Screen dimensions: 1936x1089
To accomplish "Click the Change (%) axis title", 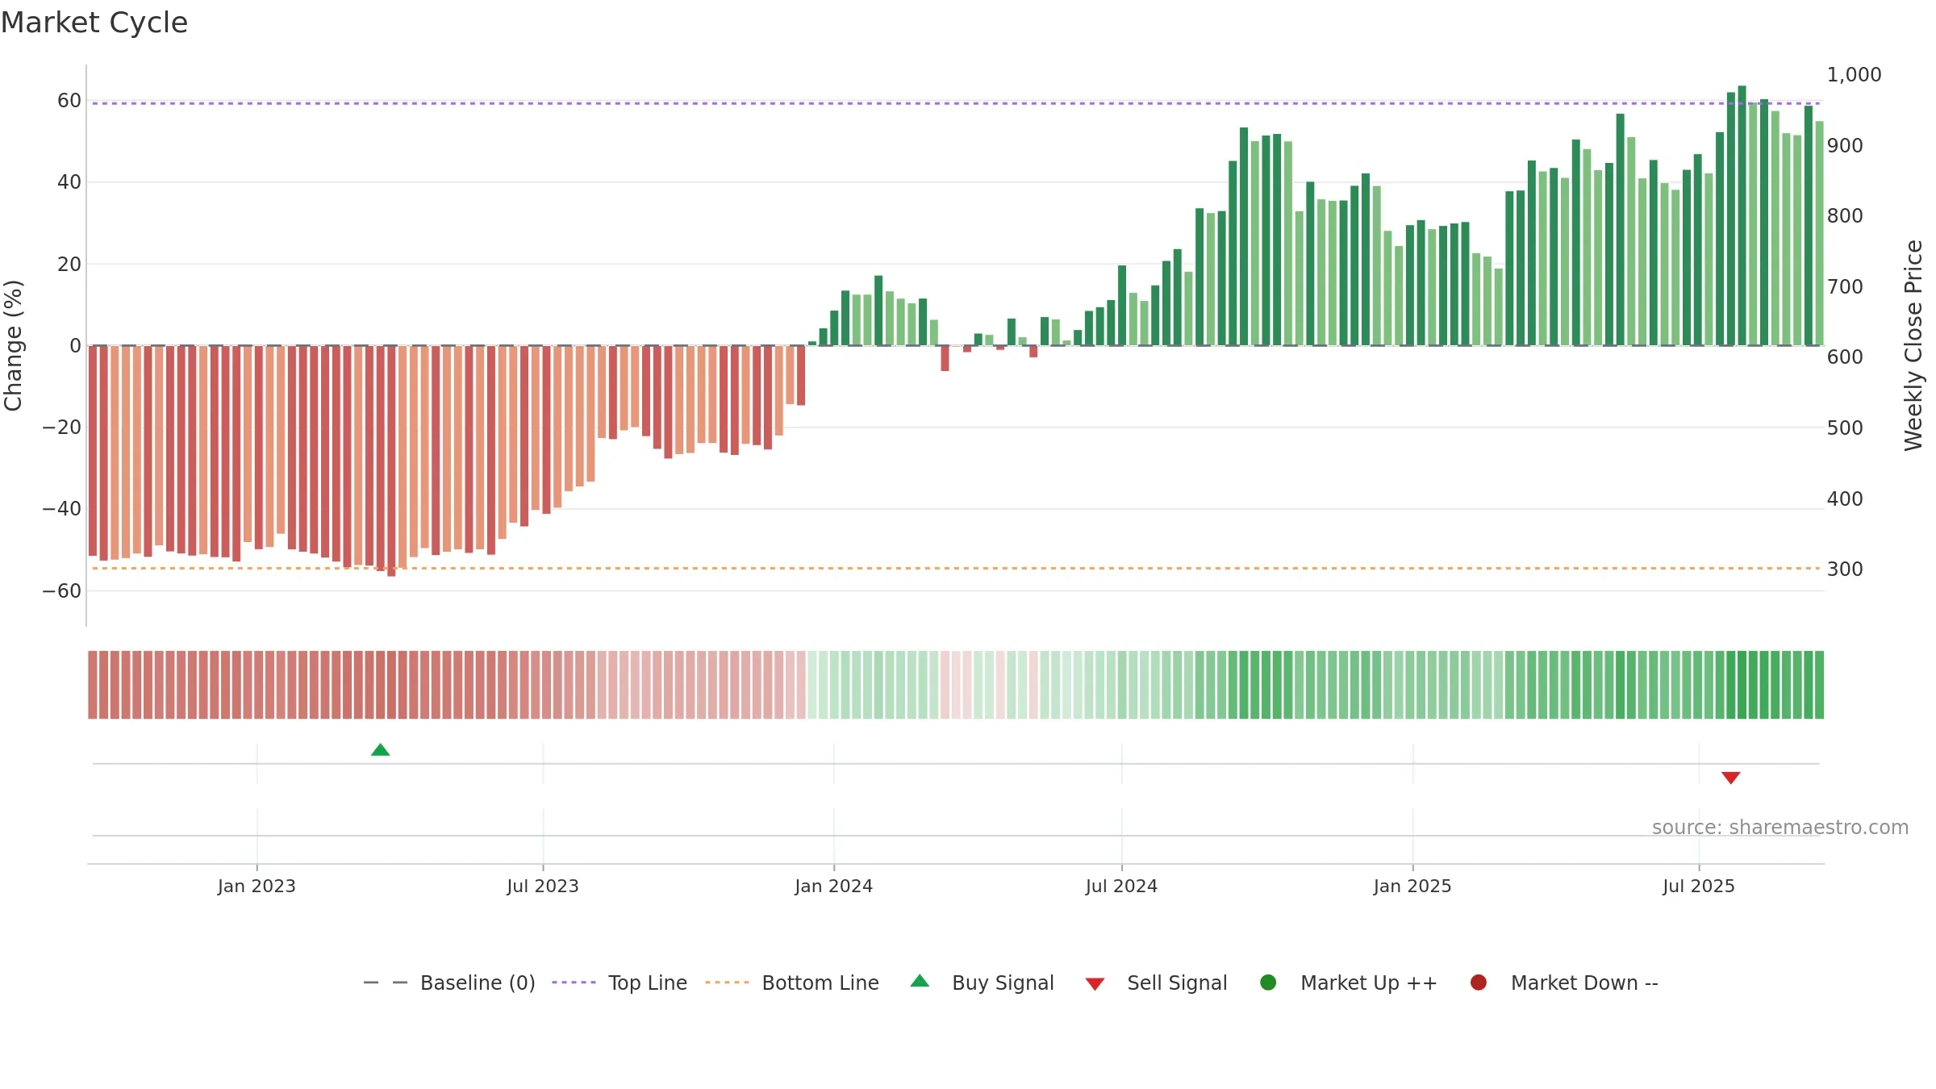I will point(13,345).
